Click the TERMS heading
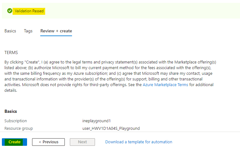 11,52
